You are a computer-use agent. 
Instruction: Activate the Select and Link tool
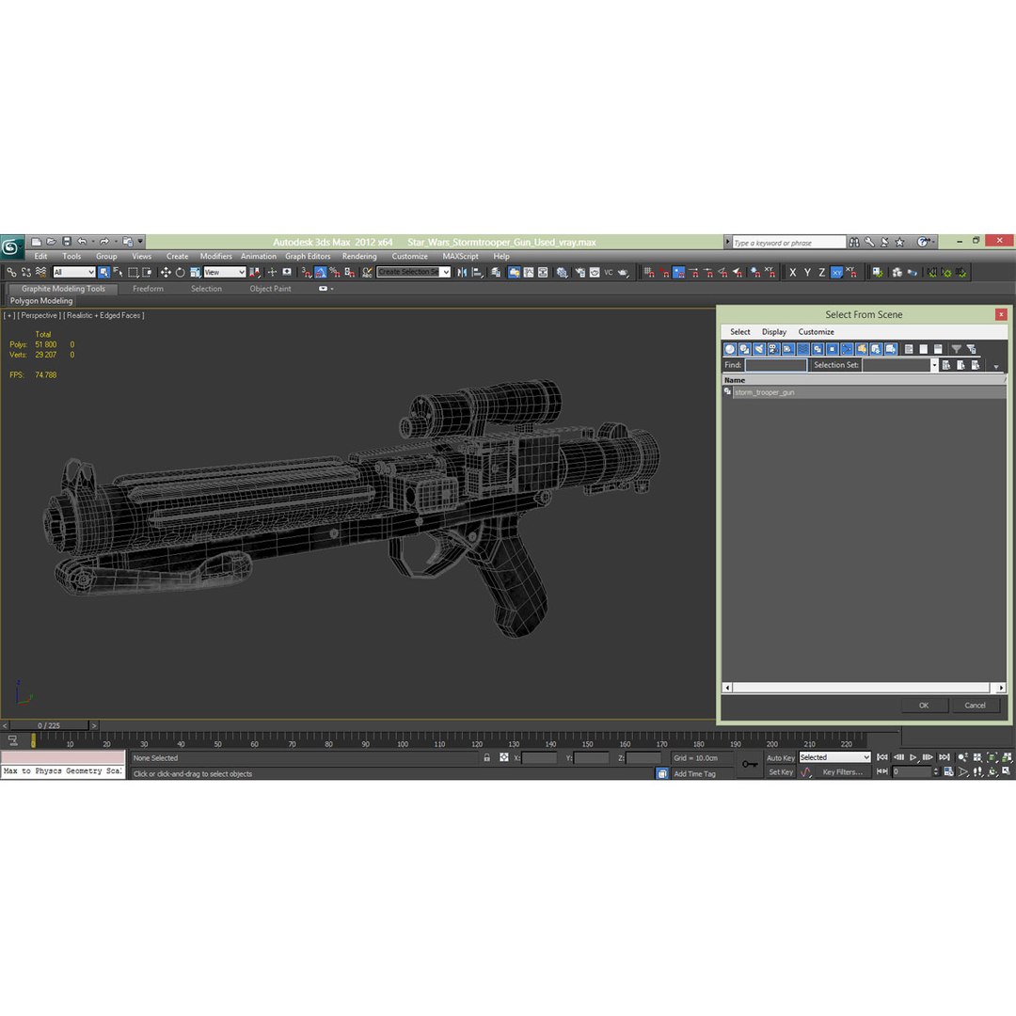tap(11, 272)
